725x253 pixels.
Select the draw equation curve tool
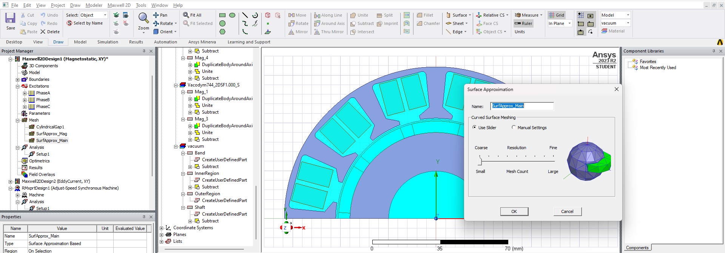pyautogui.click(x=255, y=23)
